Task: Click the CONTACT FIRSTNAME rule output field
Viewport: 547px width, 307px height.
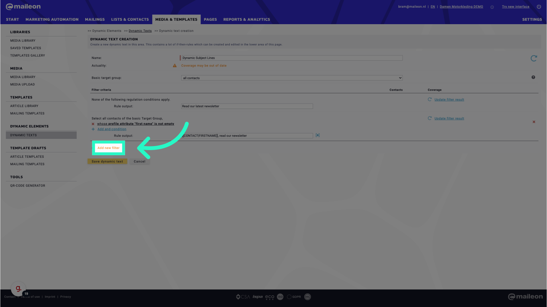Action: 247,136
